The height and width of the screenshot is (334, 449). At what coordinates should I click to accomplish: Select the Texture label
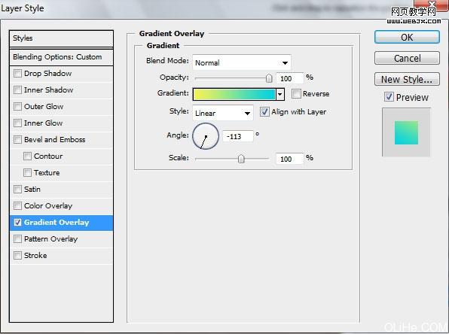47,173
